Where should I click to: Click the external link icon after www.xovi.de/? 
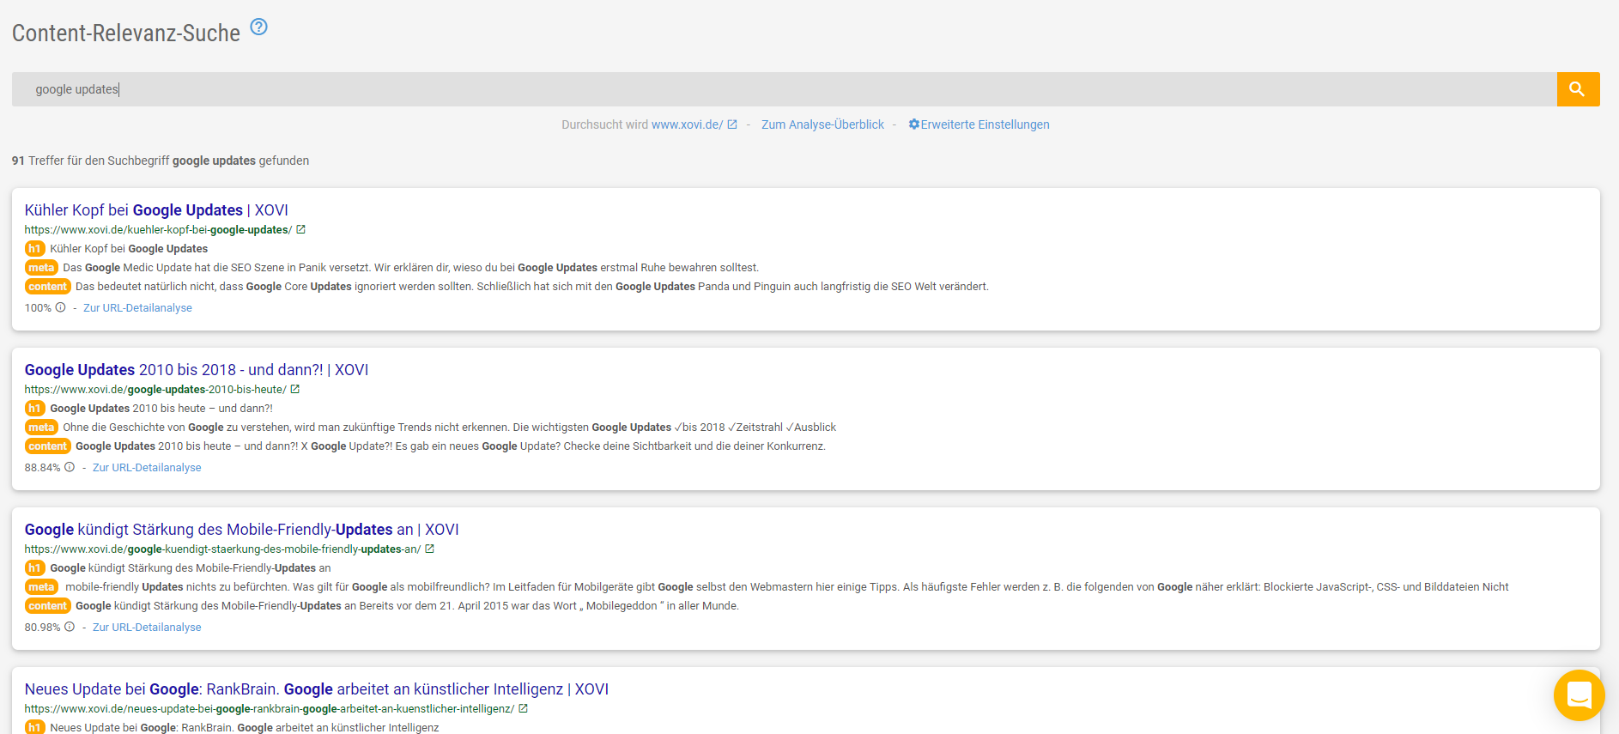(732, 124)
